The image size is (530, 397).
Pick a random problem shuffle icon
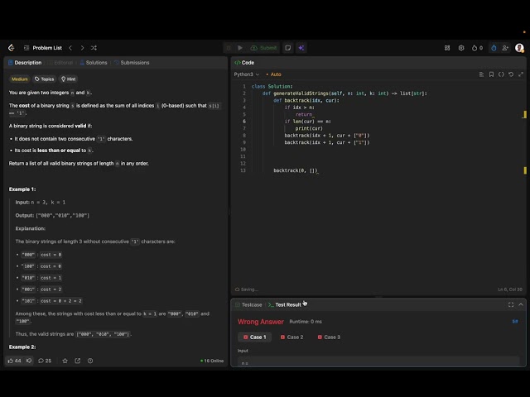click(x=94, y=48)
